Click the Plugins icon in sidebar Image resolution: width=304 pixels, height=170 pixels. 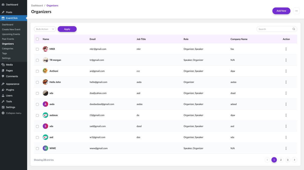pyautogui.click(x=3, y=90)
